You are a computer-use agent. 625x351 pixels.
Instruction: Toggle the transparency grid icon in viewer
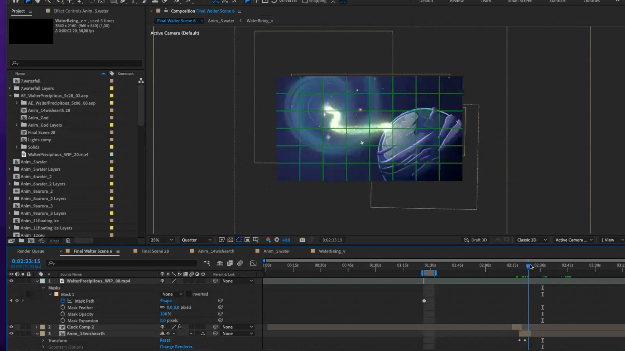click(x=230, y=240)
